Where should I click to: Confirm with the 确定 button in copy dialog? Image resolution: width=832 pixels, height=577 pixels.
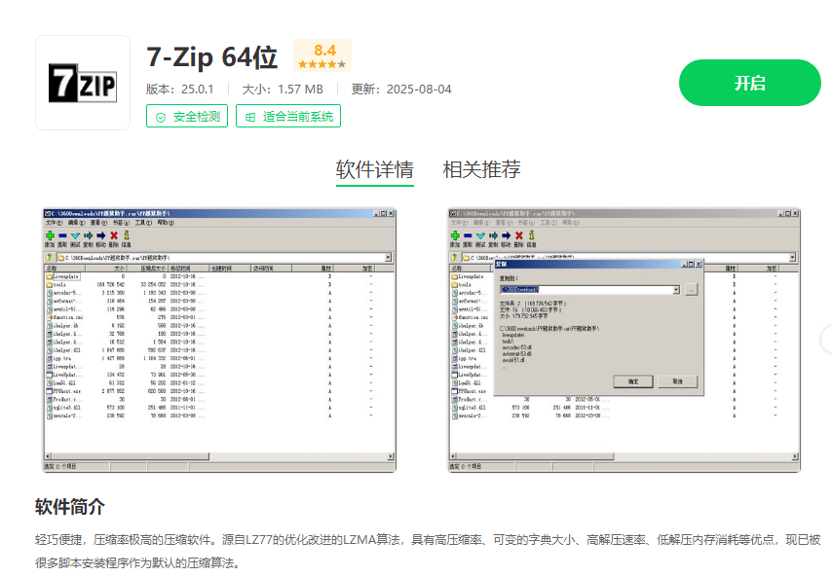(x=633, y=380)
